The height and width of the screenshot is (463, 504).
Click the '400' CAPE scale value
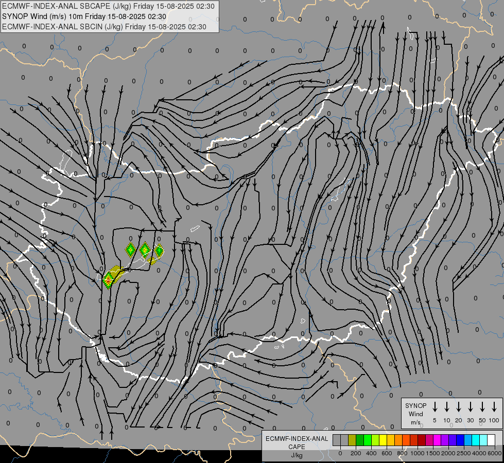tap(371, 453)
